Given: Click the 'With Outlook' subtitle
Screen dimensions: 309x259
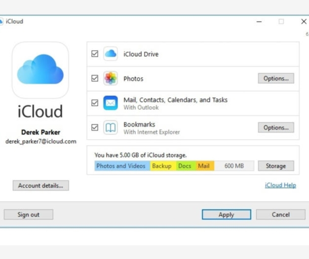Looking at the screenshot, I should click(141, 107).
